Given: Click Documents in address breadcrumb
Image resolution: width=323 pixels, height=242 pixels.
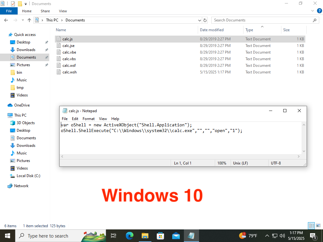Looking at the screenshot, I should tap(75, 20).
